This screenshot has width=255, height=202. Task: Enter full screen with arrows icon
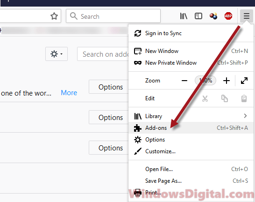[244, 81]
